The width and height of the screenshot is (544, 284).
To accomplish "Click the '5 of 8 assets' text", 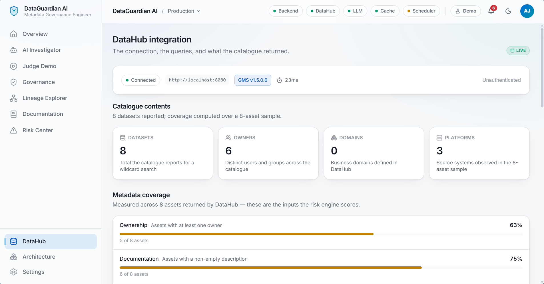I will 134,241.
